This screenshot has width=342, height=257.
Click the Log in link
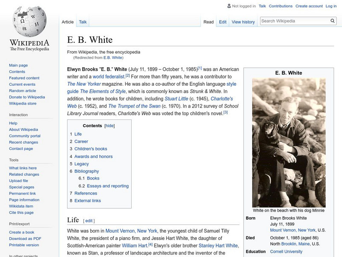pos(331,6)
